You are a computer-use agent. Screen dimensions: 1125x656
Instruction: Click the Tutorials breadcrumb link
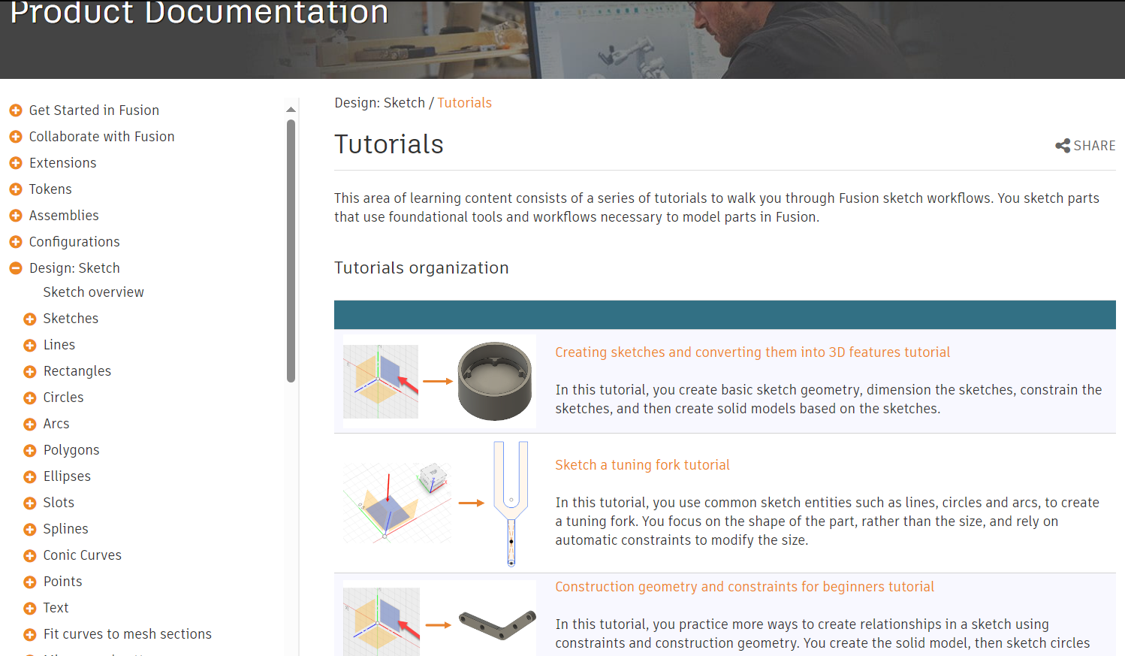(464, 103)
